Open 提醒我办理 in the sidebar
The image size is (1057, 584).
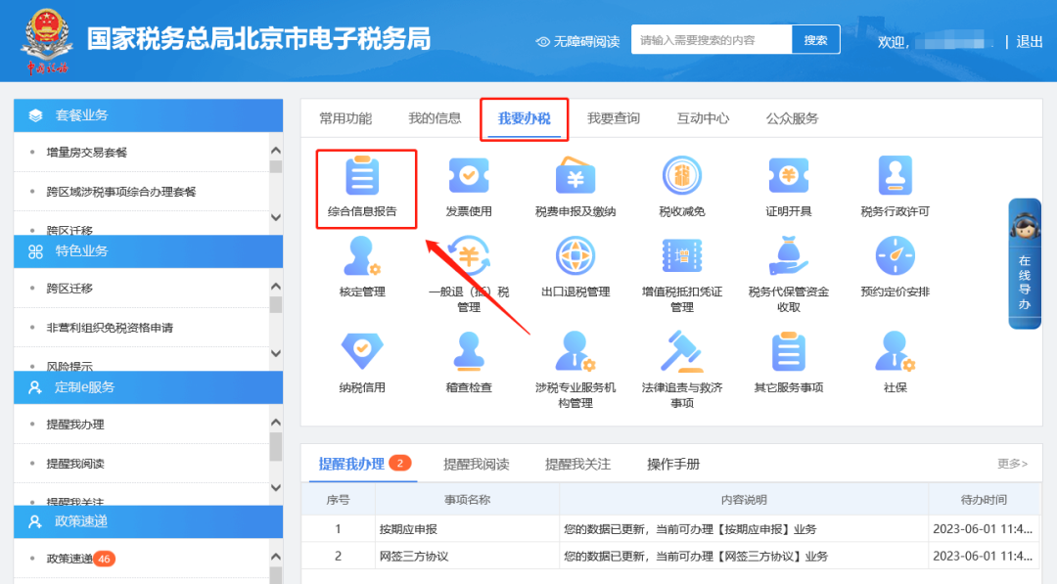pos(75,425)
